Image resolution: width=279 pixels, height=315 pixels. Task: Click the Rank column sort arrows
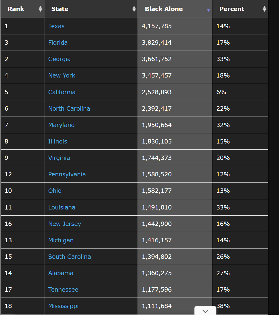[40, 9]
